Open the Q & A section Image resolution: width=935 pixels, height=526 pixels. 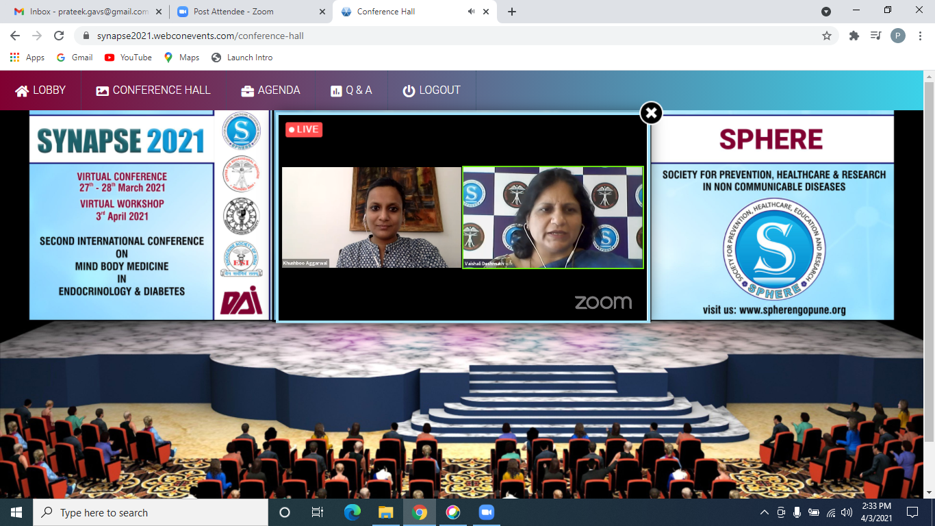point(351,90)
